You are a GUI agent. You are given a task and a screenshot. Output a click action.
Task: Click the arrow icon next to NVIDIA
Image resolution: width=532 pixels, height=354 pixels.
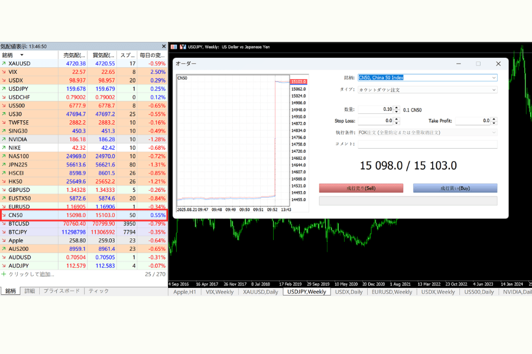click(4, 139)
